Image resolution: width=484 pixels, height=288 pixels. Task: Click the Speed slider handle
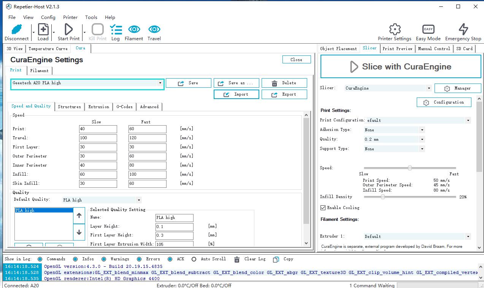click(x=410, y=168)
